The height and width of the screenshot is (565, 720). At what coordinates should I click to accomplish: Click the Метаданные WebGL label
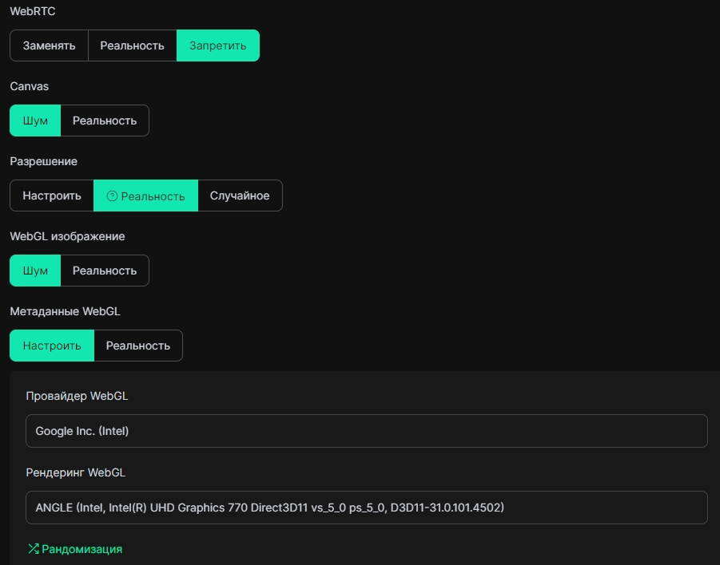[66, 311]
